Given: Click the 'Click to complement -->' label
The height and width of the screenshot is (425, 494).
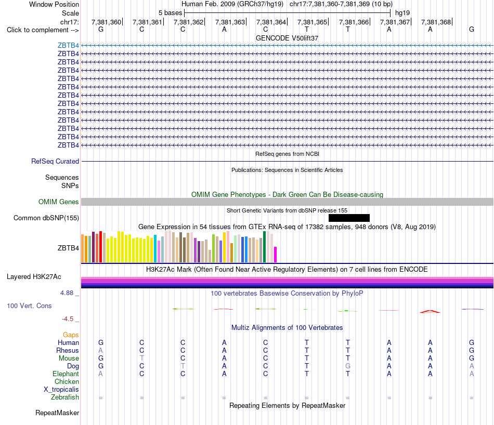Looking at the screenshot, I should (x=43, y=30).
